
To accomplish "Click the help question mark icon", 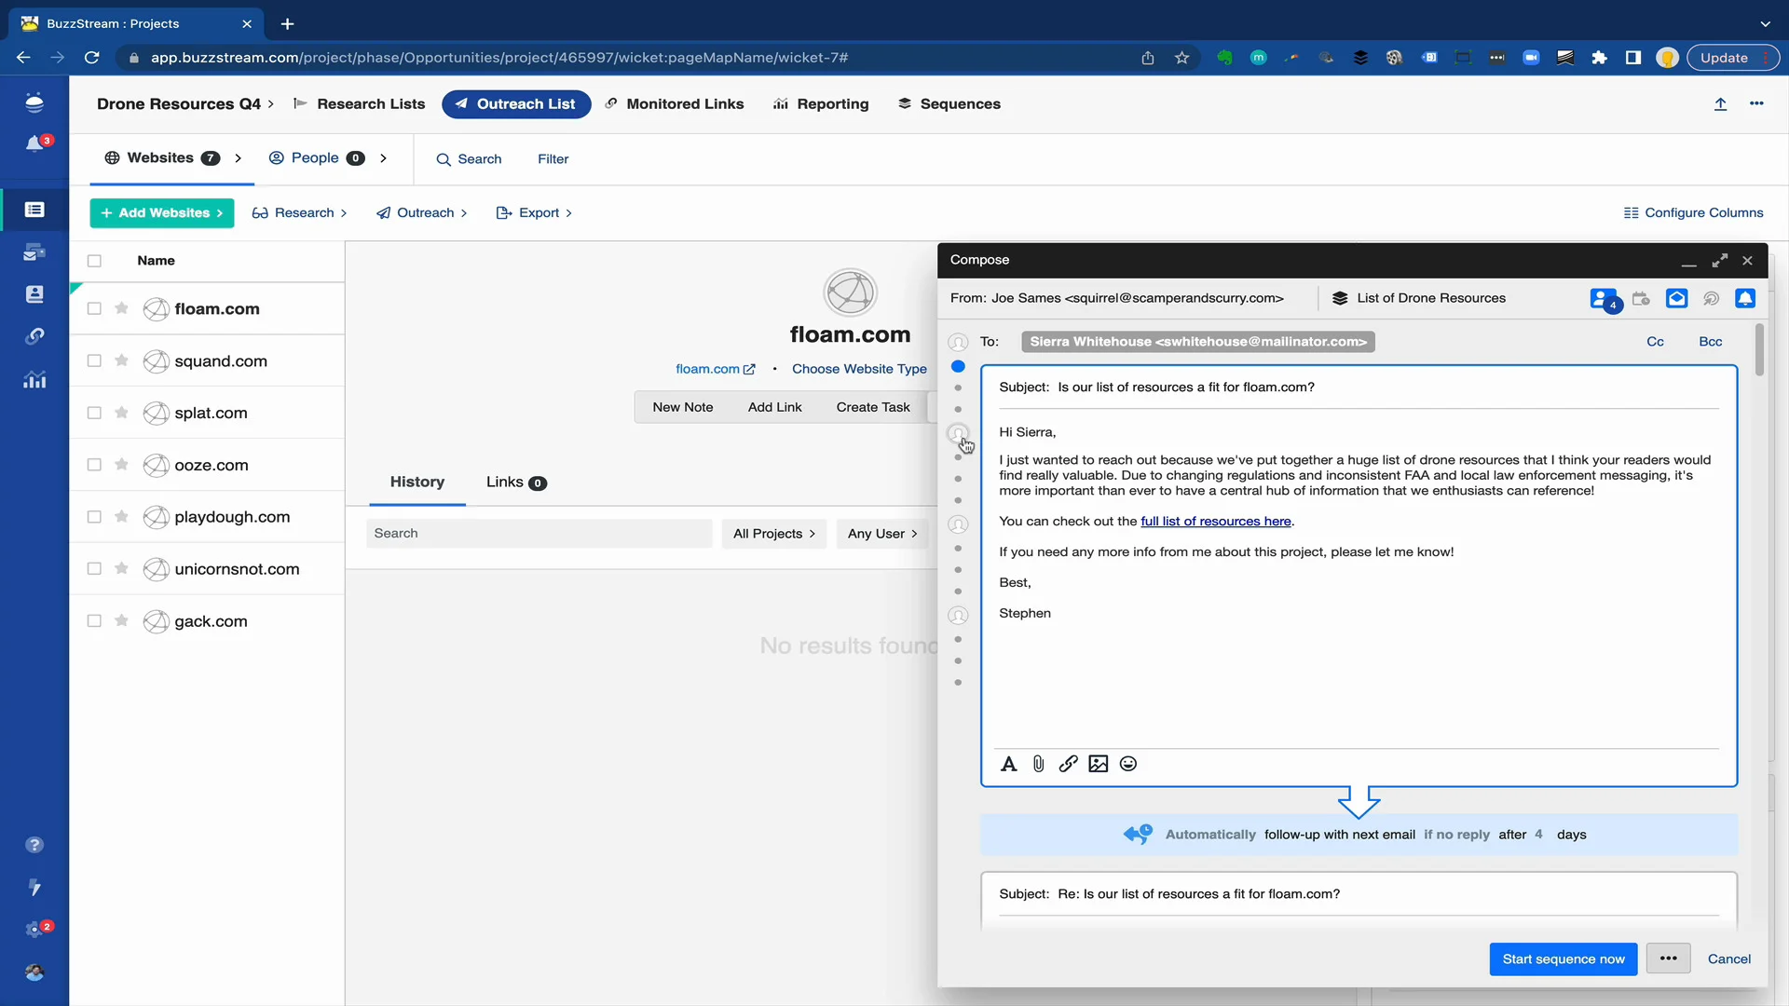I will click(34, 845).
